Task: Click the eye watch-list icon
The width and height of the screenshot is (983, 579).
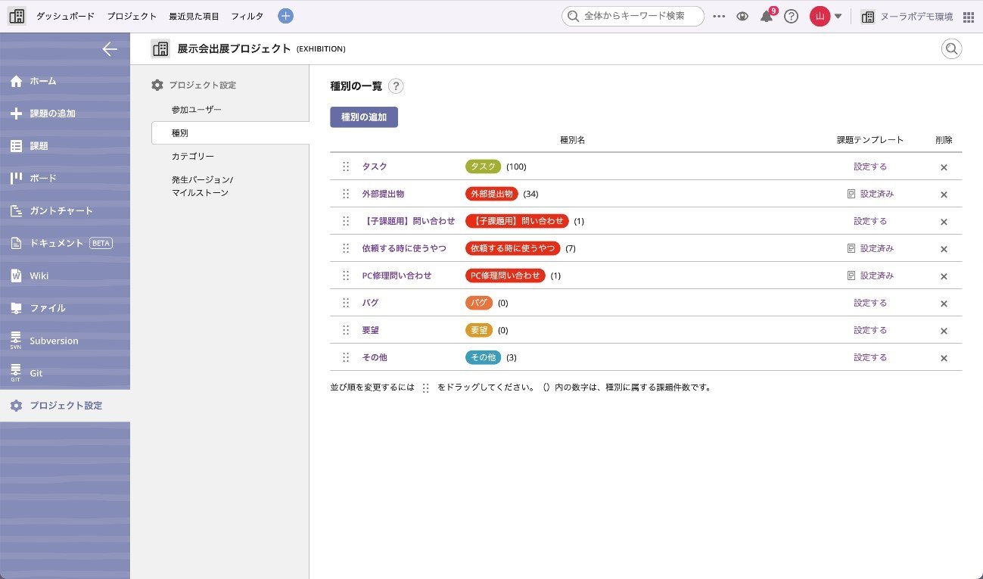Action: coord(742,17)
